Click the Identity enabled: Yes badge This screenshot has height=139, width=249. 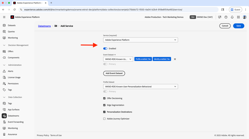162,59
